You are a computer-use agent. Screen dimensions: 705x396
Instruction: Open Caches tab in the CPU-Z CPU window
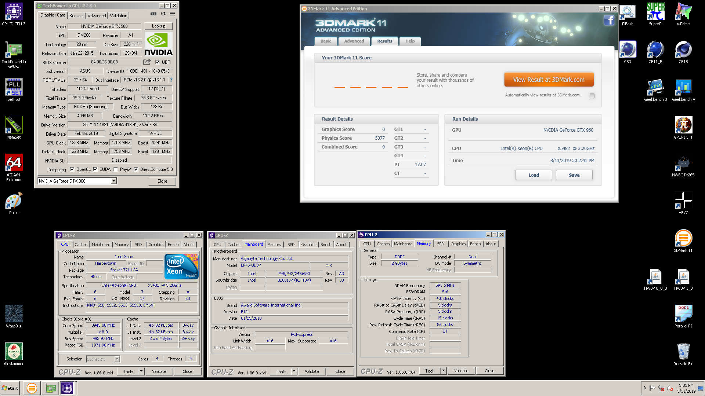pos(81,245)
